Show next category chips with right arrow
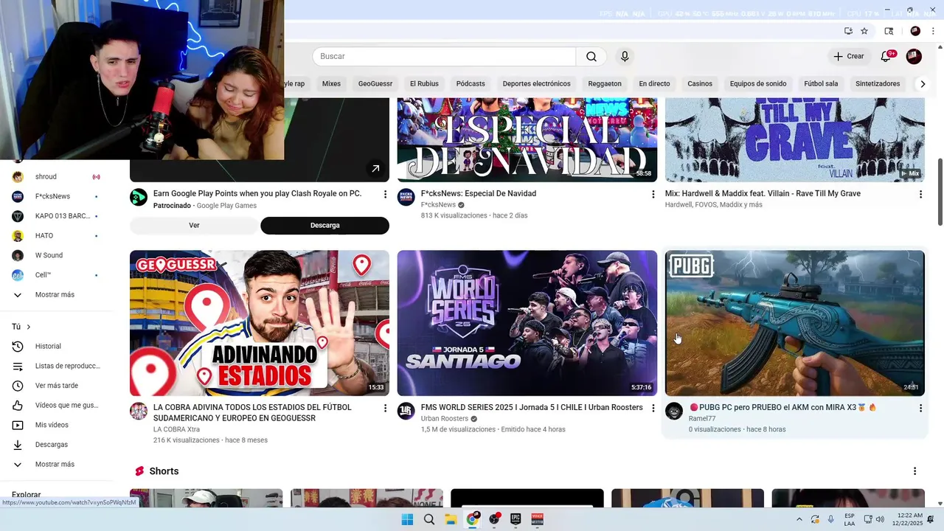944x531 pixels. 922,84
